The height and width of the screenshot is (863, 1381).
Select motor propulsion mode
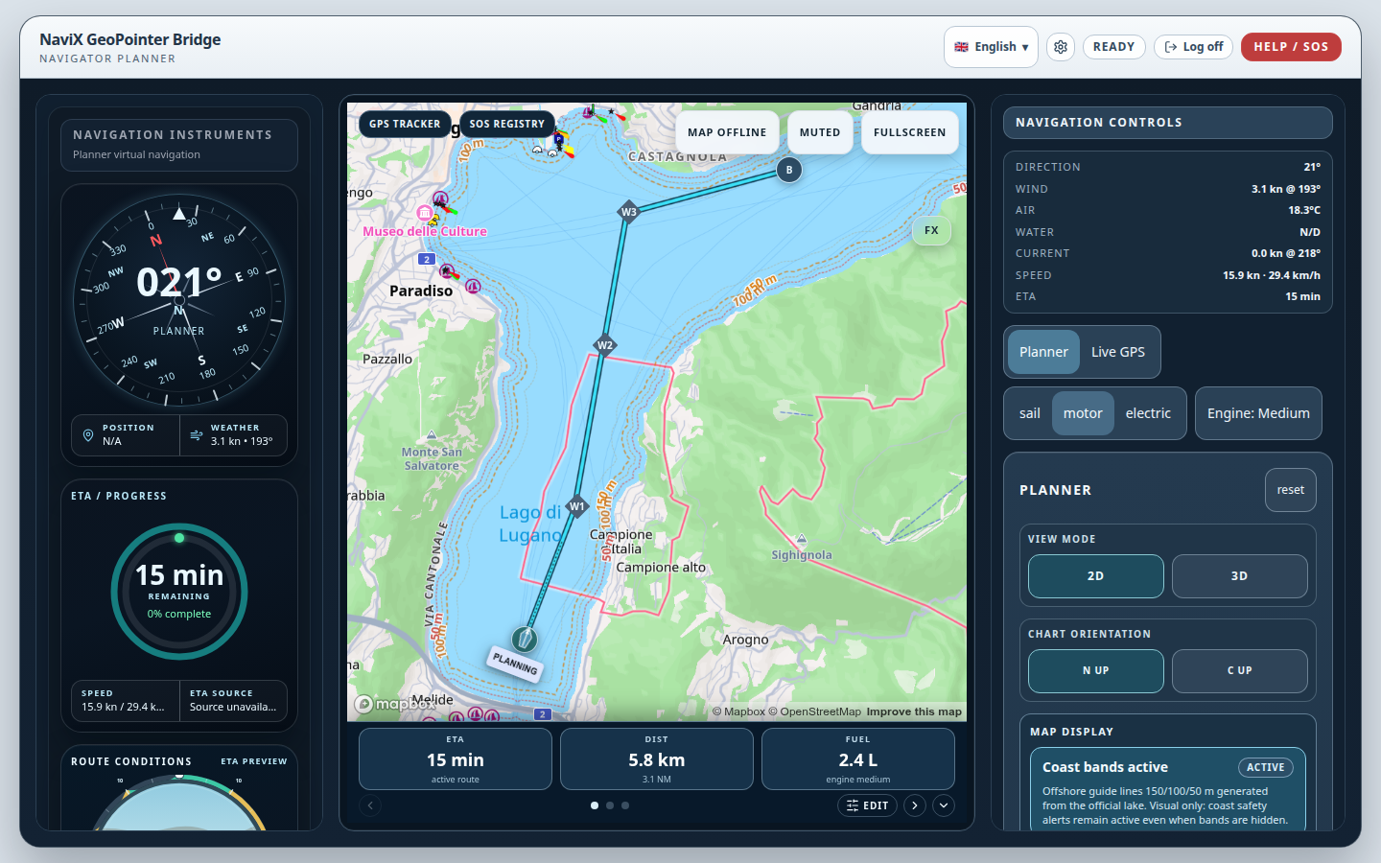click(x=1083, y=413)
